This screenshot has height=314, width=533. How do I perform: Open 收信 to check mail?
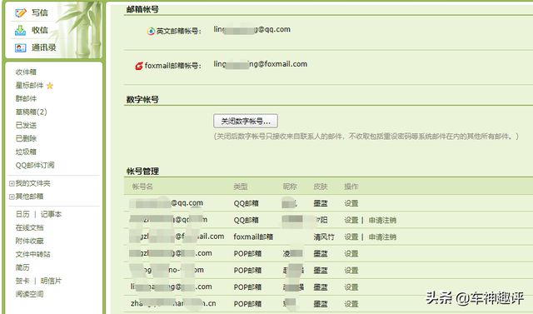40,30
